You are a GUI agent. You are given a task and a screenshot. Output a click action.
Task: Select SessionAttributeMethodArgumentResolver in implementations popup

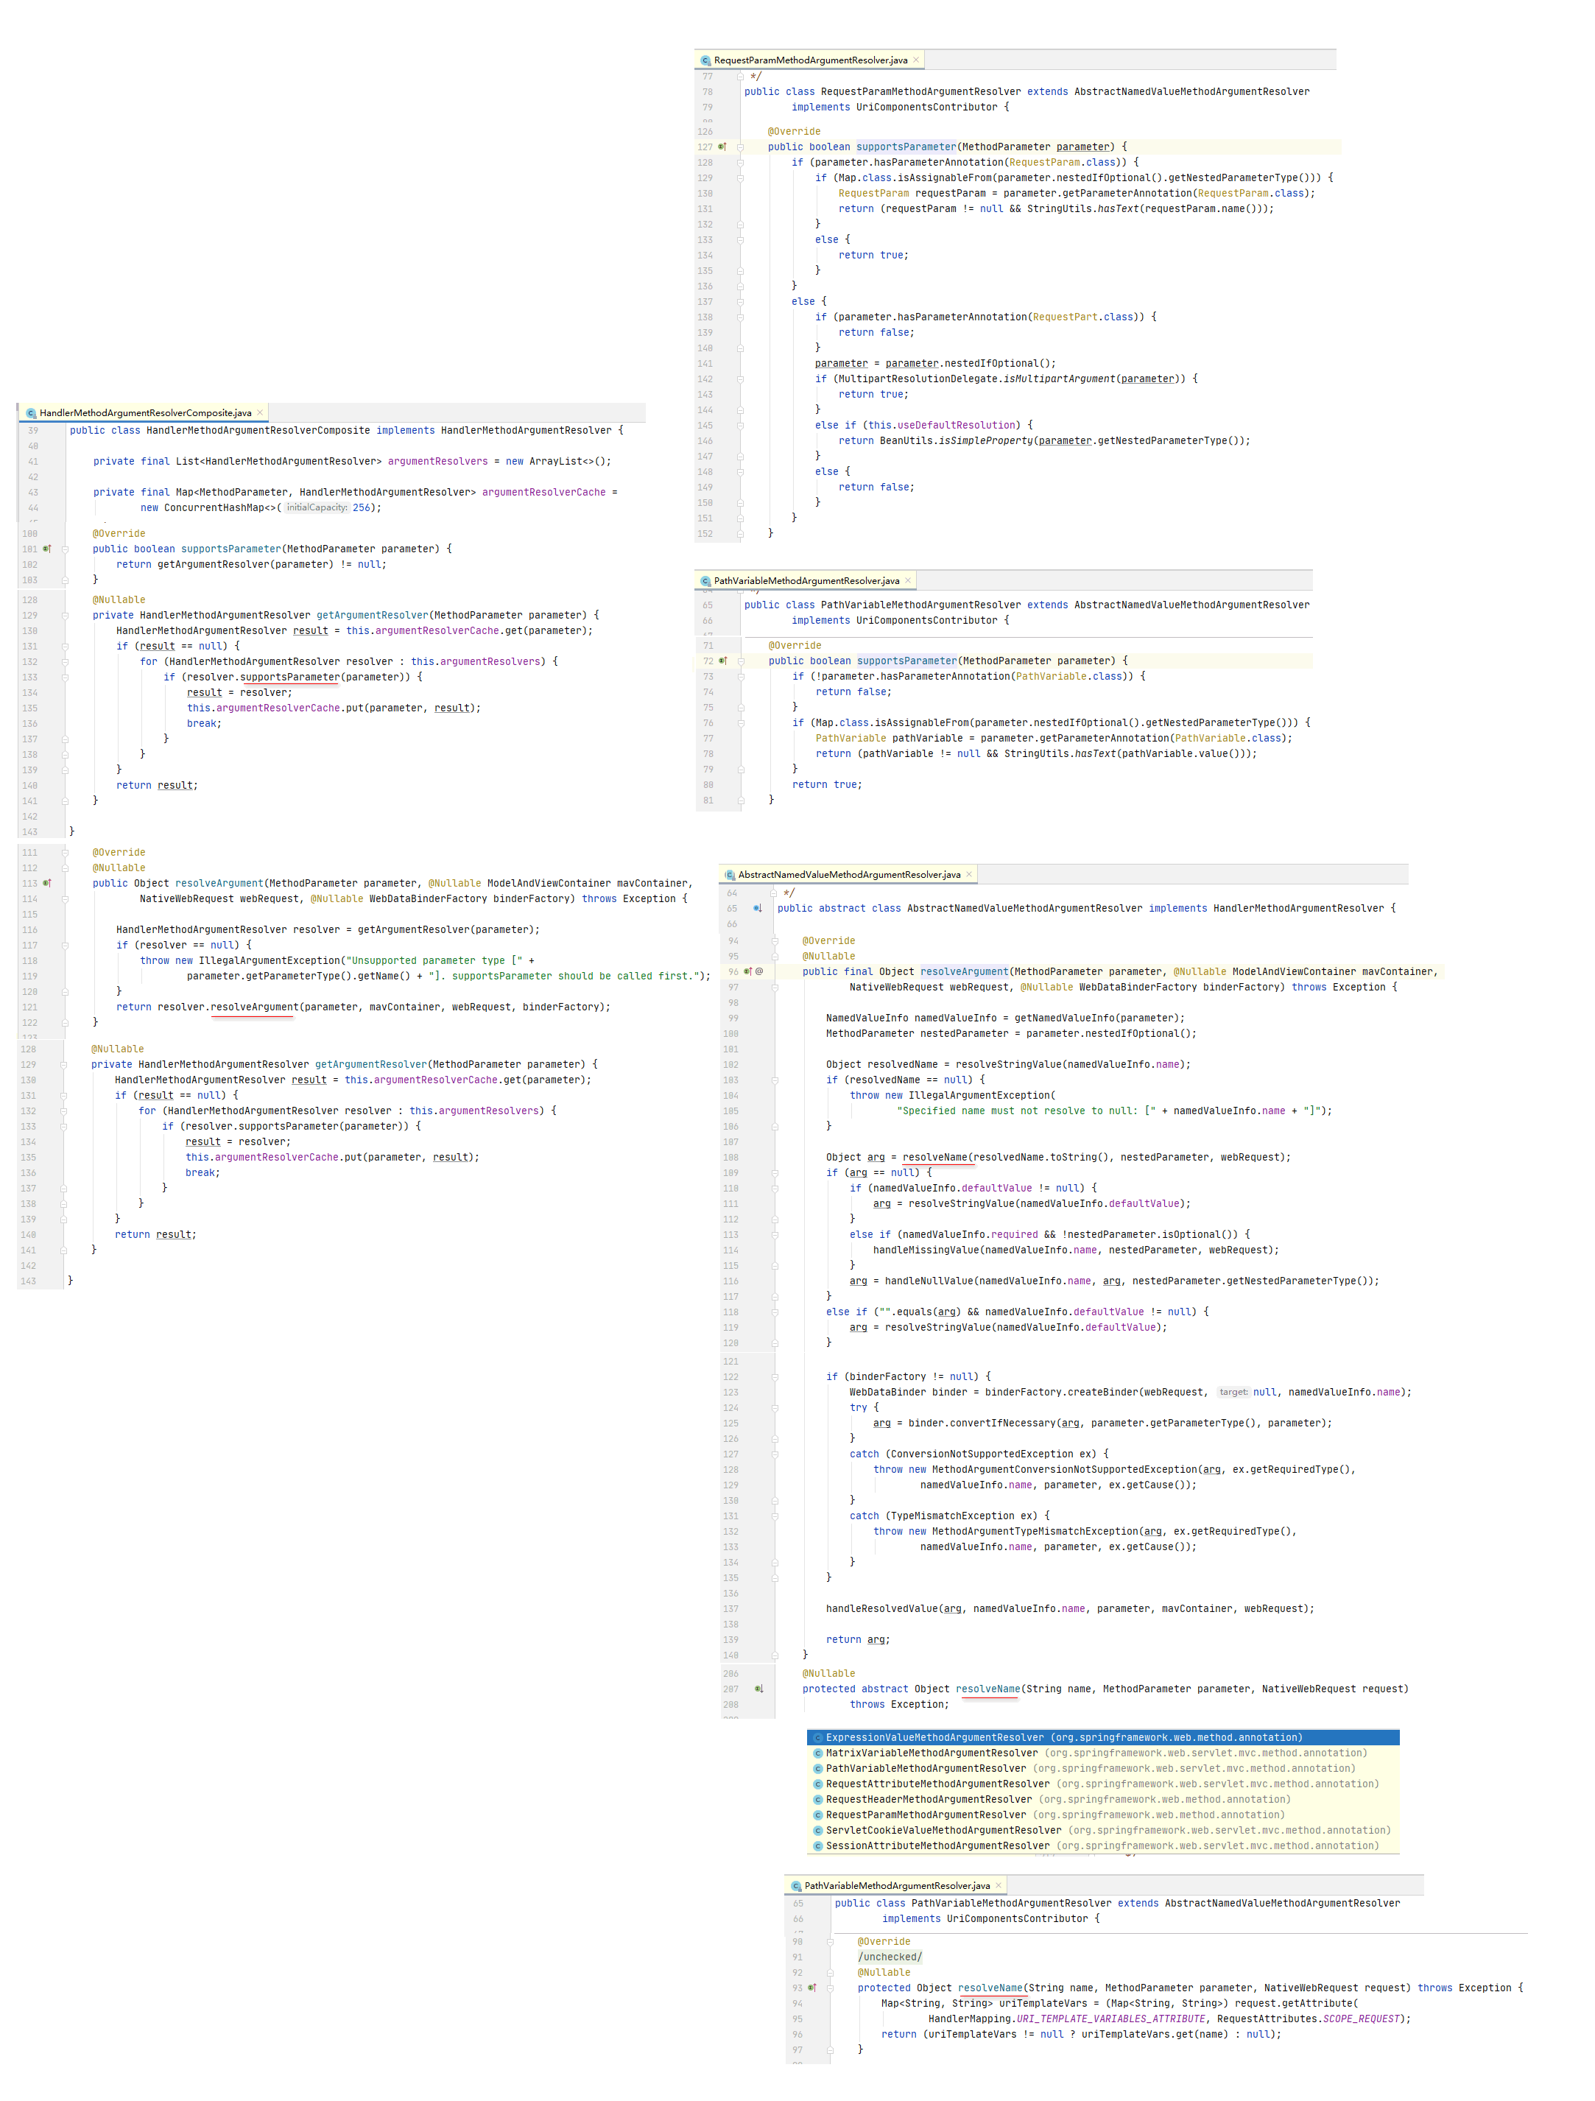tap(1103, 1846)
